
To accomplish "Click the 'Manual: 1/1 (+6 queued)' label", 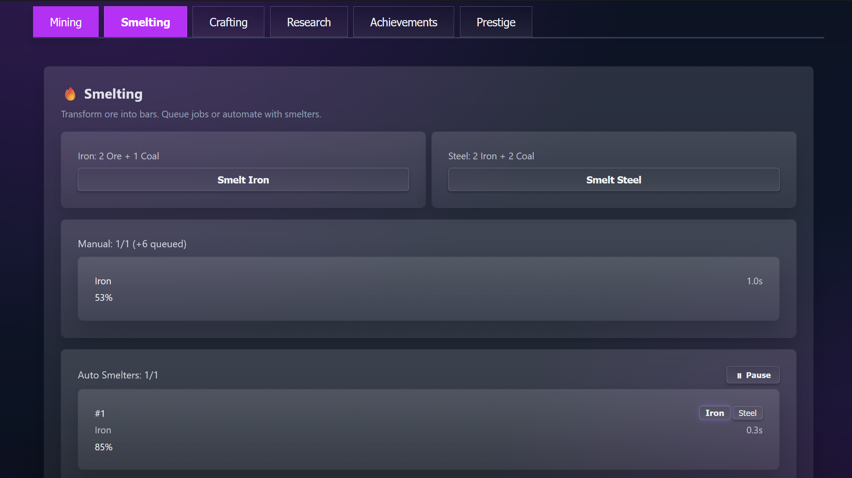I will [x=132, y=244].
